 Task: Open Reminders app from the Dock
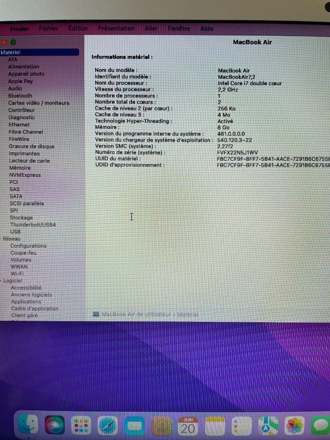click(x=242, y=426)
